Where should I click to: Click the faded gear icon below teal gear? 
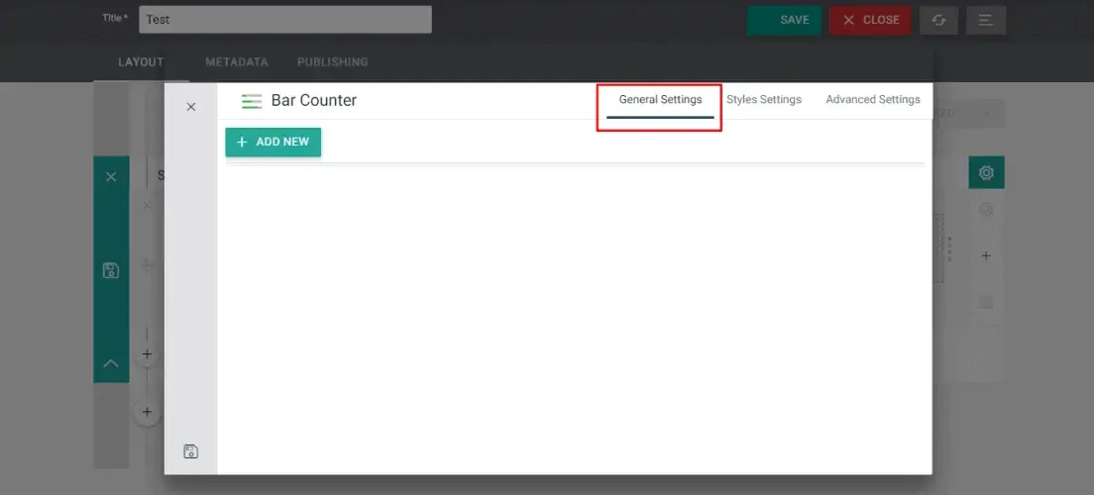pos(986,209)
